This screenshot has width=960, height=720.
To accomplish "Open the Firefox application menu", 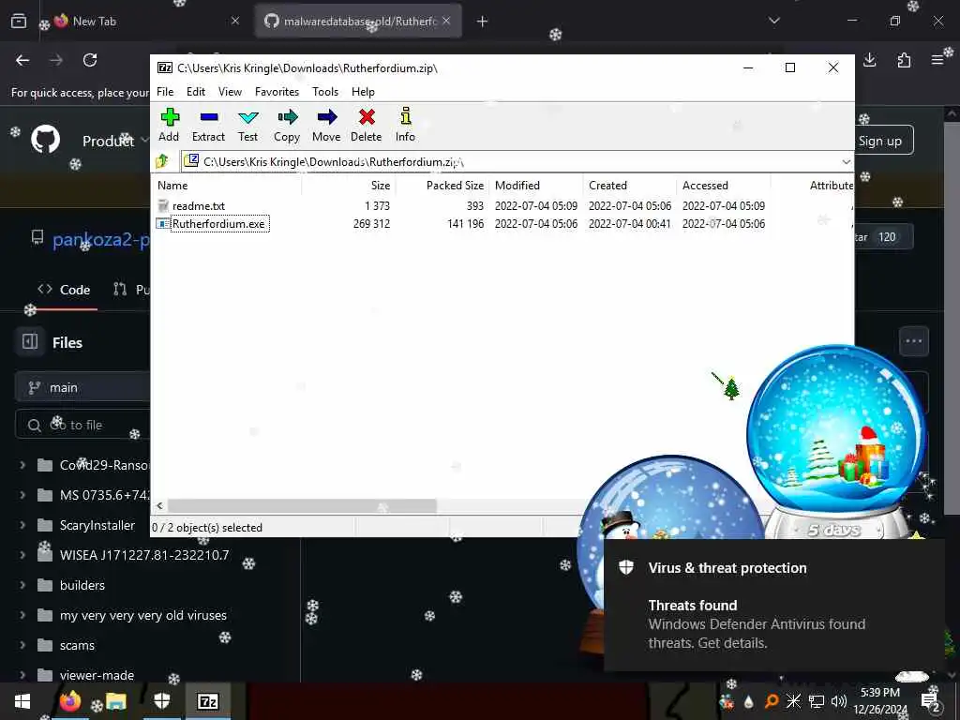I will point(937,60).
